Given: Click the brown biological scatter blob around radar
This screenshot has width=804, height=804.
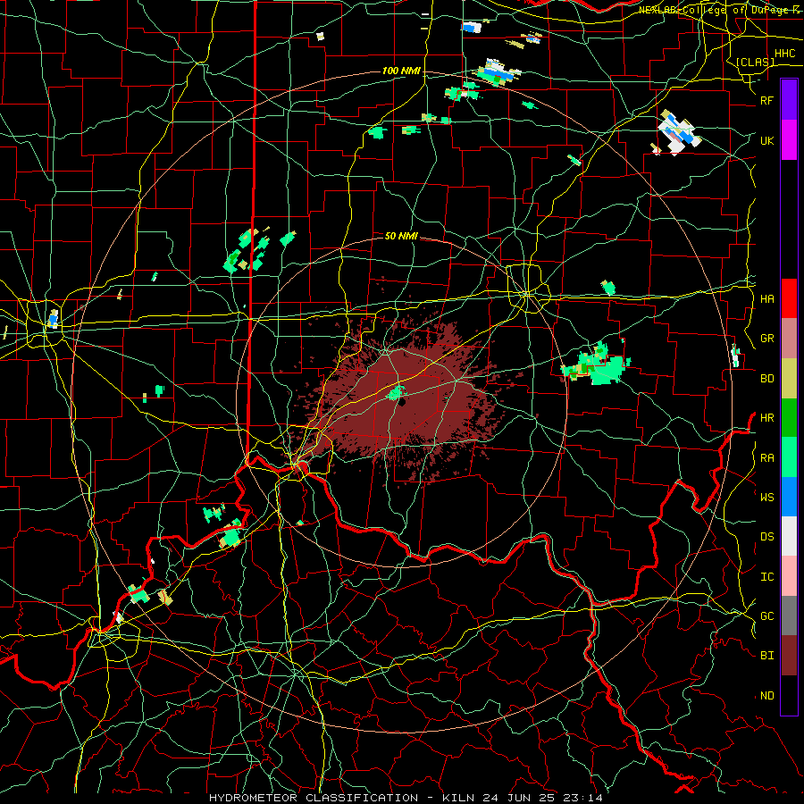Looking at the screenshot, I should tap(405, 400).
